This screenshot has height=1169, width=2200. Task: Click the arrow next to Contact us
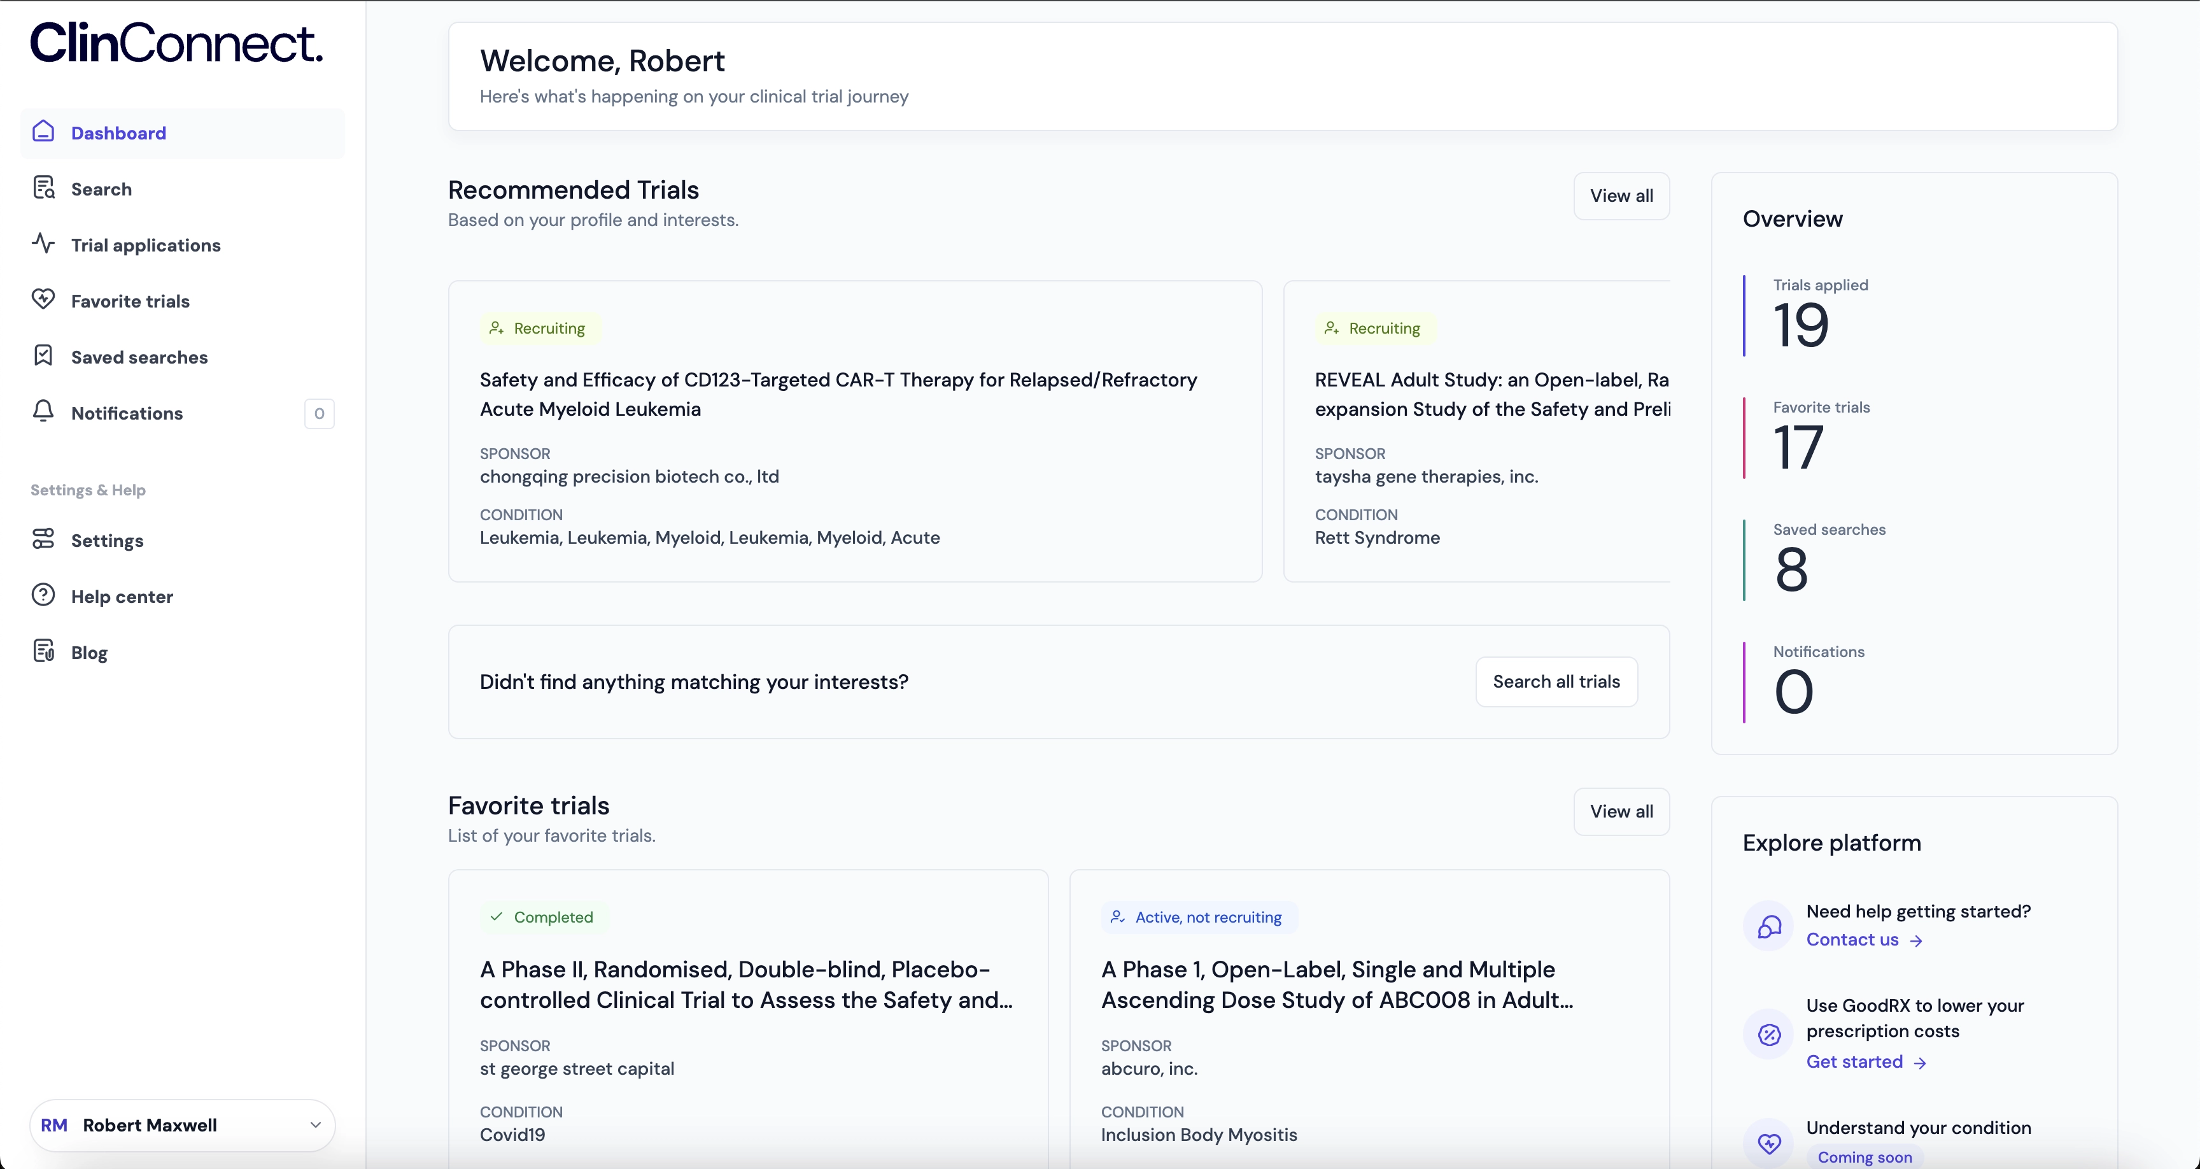[x=1917, y=941]
